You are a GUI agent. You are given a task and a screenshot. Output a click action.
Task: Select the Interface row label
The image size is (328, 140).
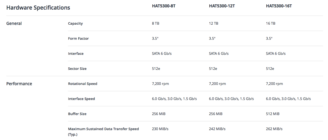tap(76, 54)
